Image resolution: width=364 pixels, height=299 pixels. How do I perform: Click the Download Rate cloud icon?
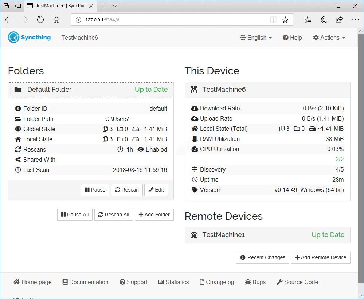pos(195,108)
